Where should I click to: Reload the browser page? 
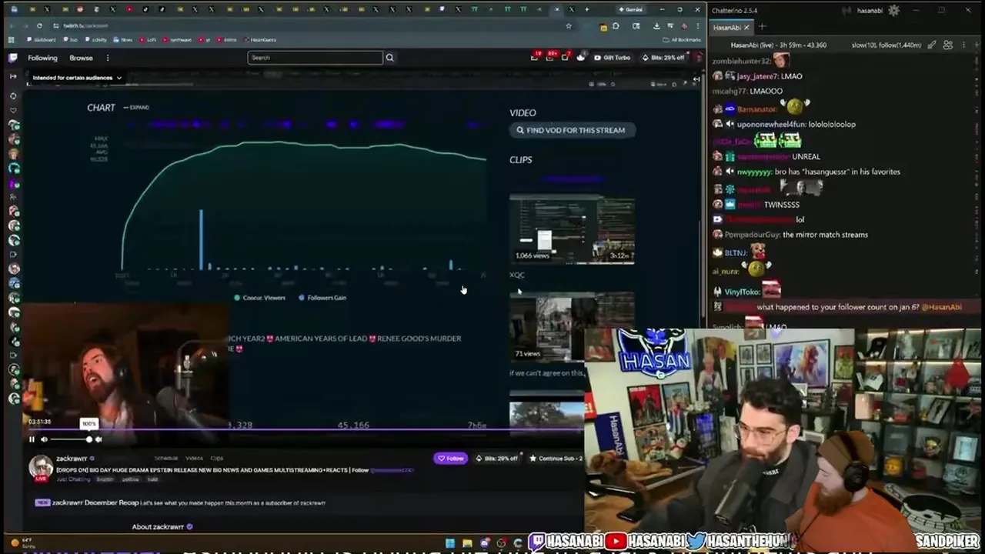(x=39, y=25)
